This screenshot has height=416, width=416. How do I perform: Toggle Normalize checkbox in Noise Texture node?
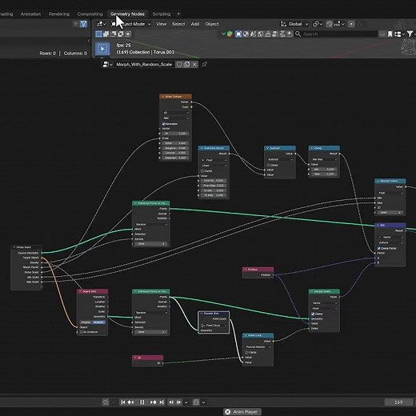pyautogui.click(x=164, y=124)
